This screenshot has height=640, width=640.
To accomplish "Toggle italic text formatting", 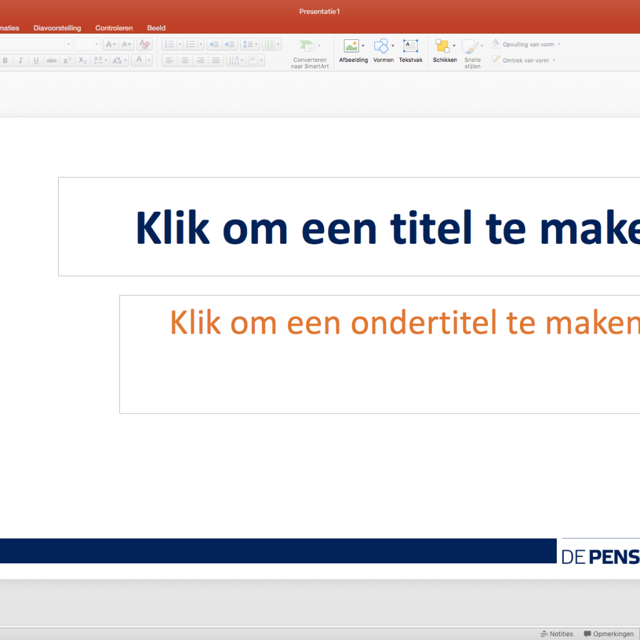I will pyautogui.click(x=21, y=61).
